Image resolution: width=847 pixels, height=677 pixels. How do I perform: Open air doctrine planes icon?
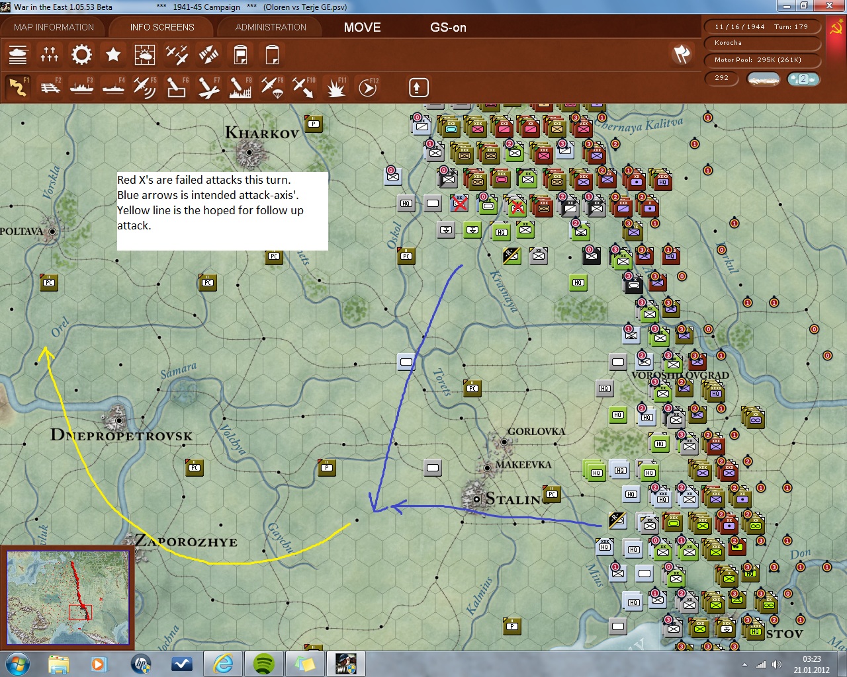pyautogui.click(x=177, y=54)
